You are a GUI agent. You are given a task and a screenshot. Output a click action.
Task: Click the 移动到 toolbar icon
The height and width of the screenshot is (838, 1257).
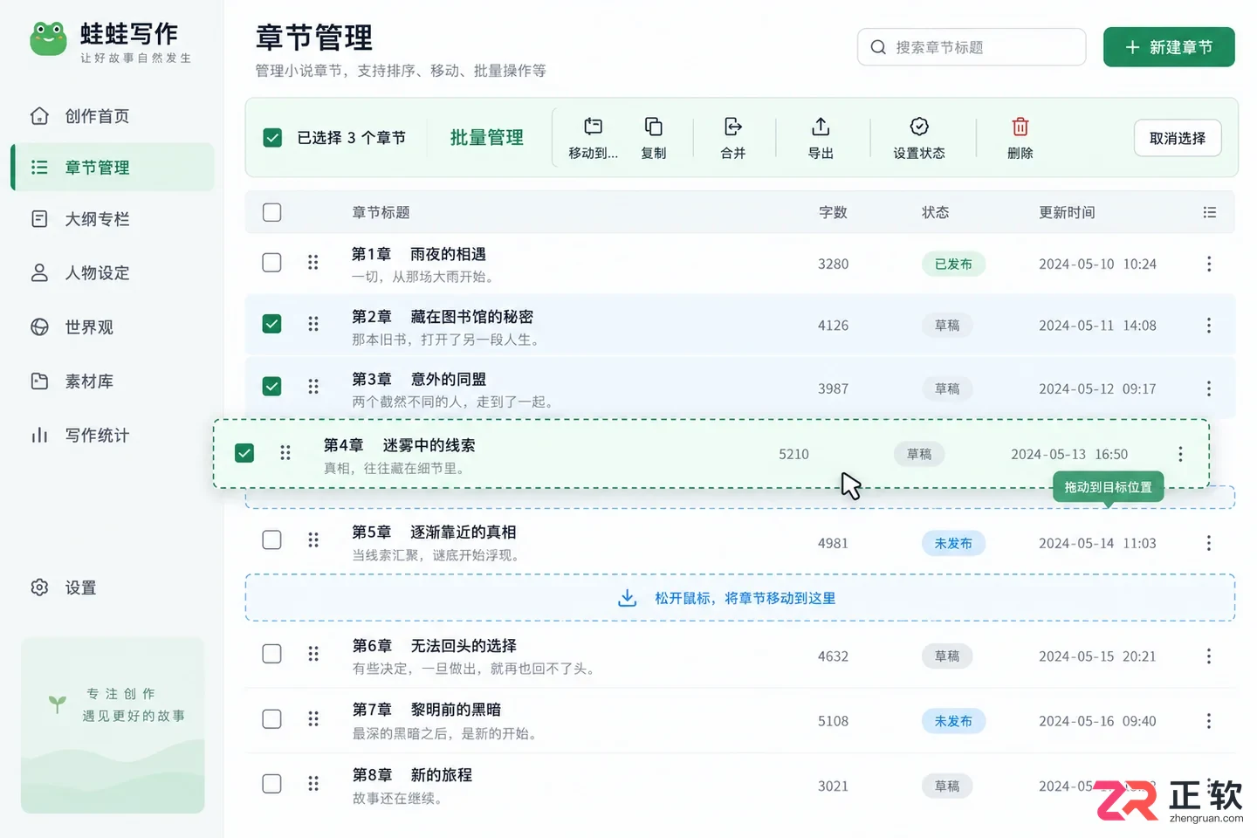click(593, 127)
